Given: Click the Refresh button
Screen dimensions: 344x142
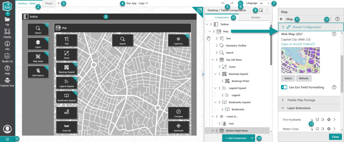Looking at the screenshot, I should click(x=303, y=78).
